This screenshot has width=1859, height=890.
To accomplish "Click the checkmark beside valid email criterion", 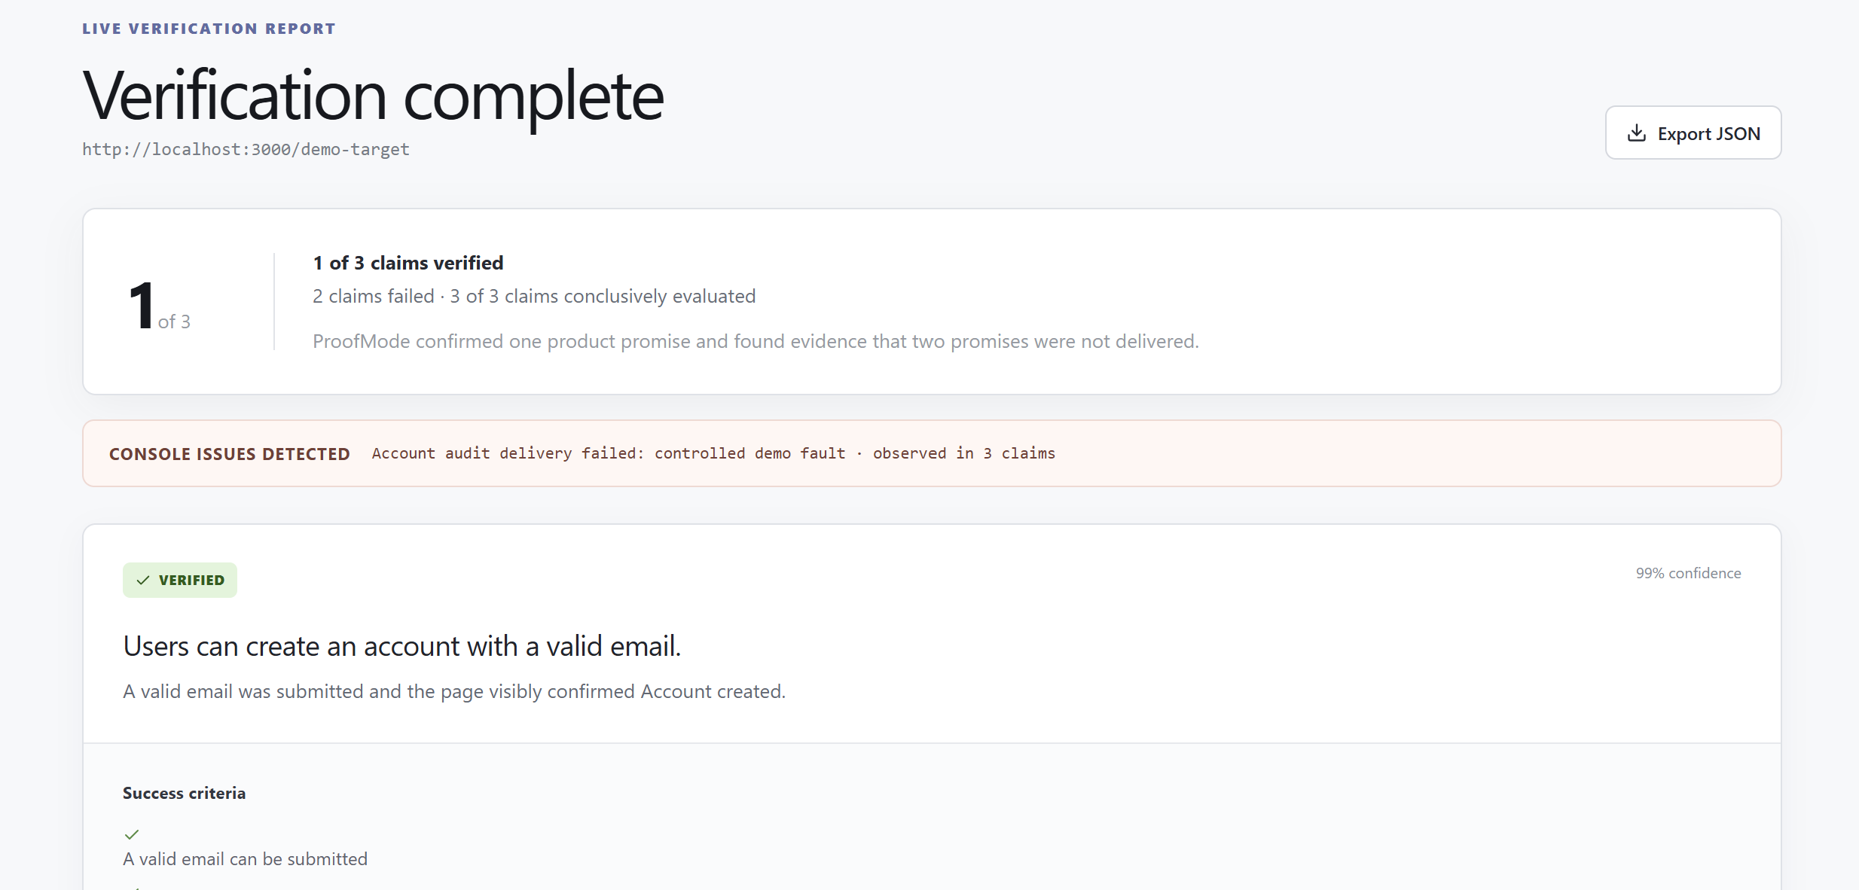I will click(x=132, y=834).
